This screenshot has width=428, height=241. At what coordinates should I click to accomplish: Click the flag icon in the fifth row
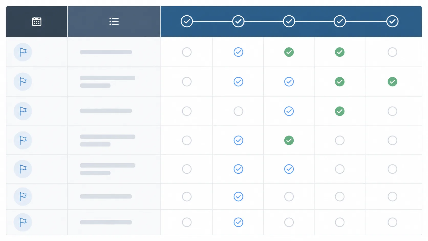23,169
